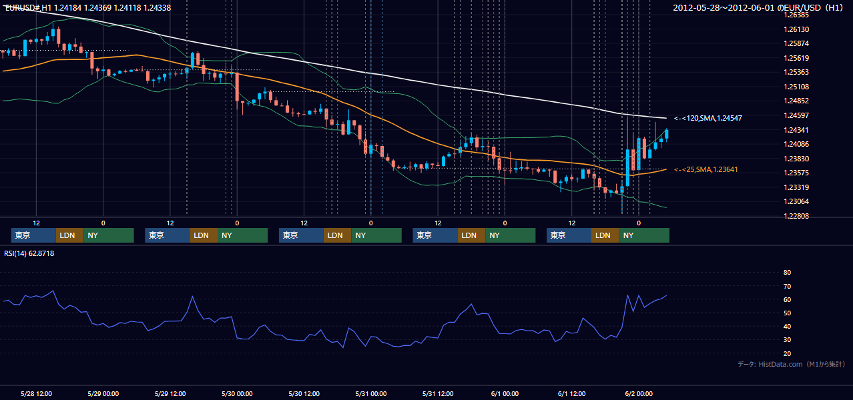Click price axis label 1.23064
Image resolution: width=853 pixels, height=400 pixels.
pos(796,201)
